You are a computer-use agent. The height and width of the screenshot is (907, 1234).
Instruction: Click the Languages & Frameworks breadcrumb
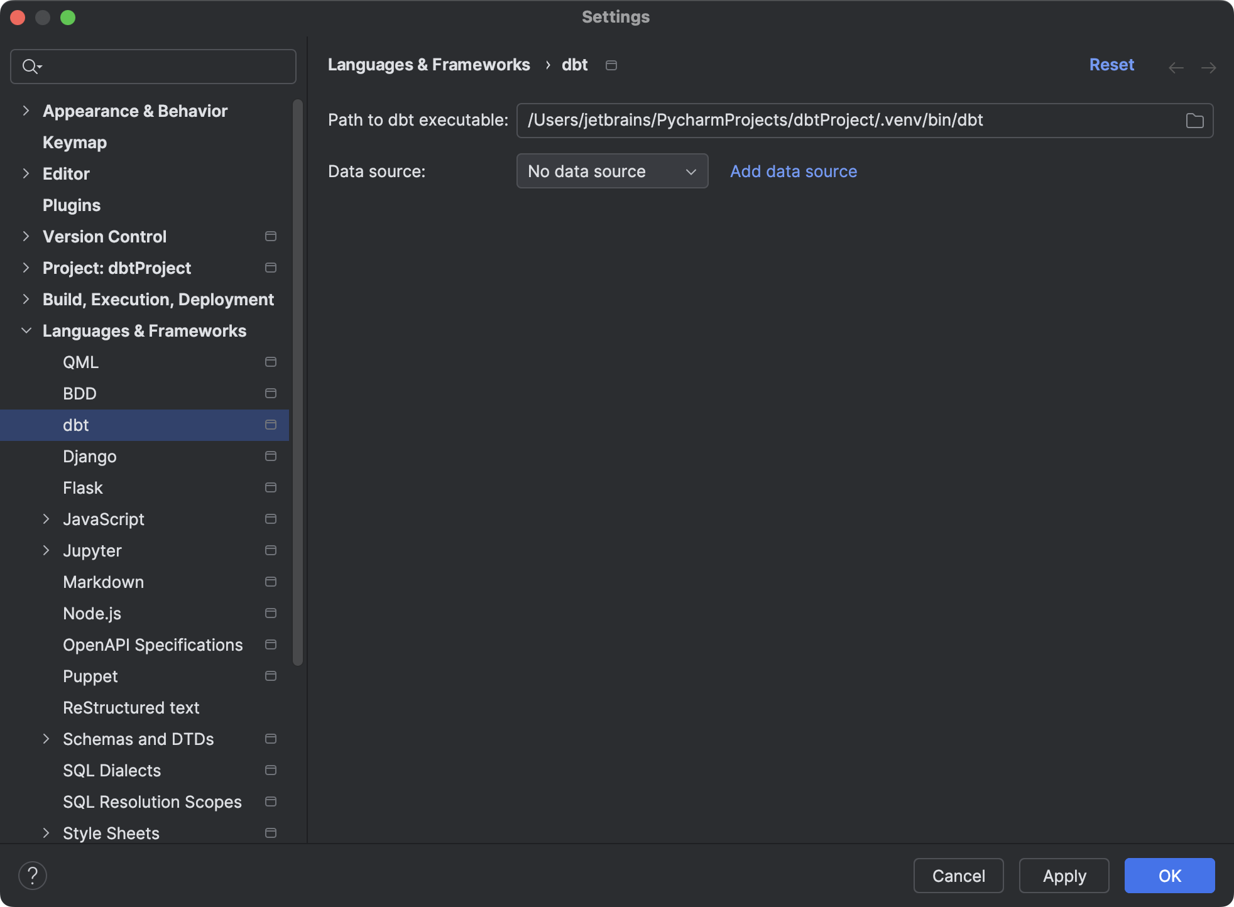pyautogui.click(x=429, y=65)
